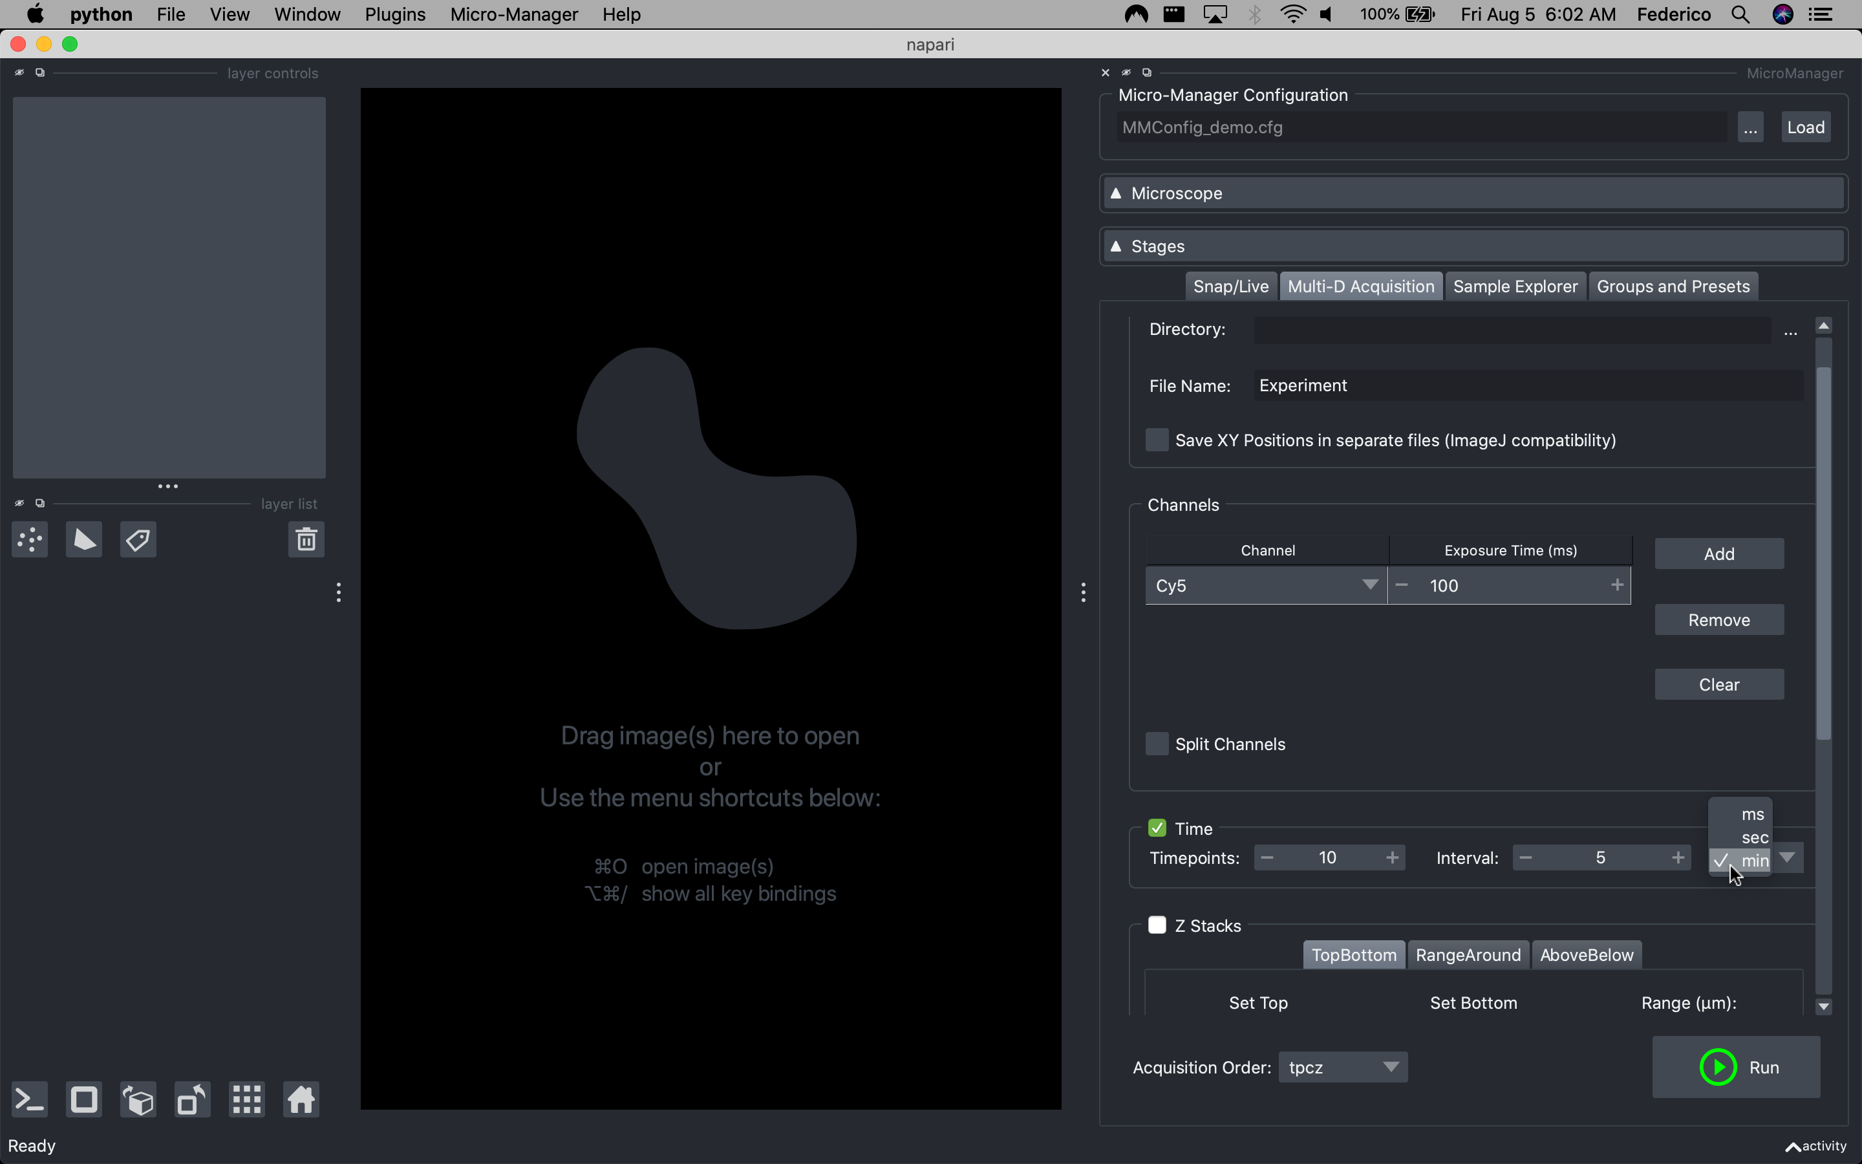Reset view with home icon
The image size is (1862, 1164).
301,1099
